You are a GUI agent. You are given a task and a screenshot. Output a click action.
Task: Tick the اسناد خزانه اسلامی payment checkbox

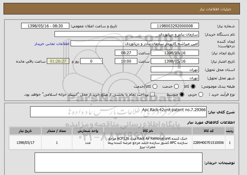(x=152, y=95)
